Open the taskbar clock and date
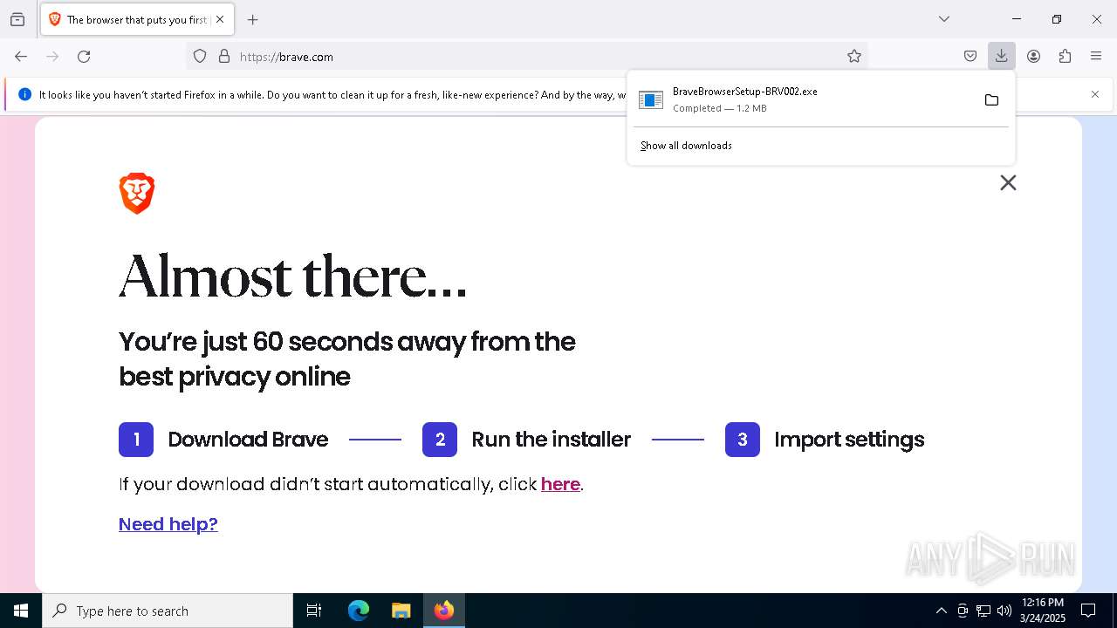Image resolution: width=1117 pixels, height=628 pixels. 1043,611
